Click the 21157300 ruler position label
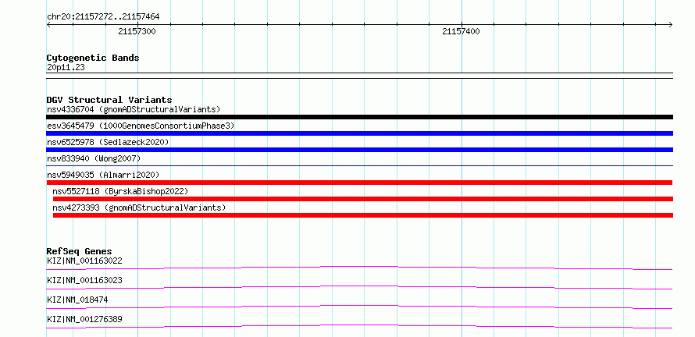The image size is (695, 337). [x=137, y=31]
